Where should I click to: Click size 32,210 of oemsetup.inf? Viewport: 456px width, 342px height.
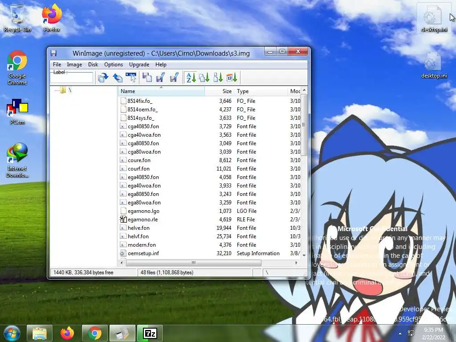pyautogui.click(x=224, y=253)
